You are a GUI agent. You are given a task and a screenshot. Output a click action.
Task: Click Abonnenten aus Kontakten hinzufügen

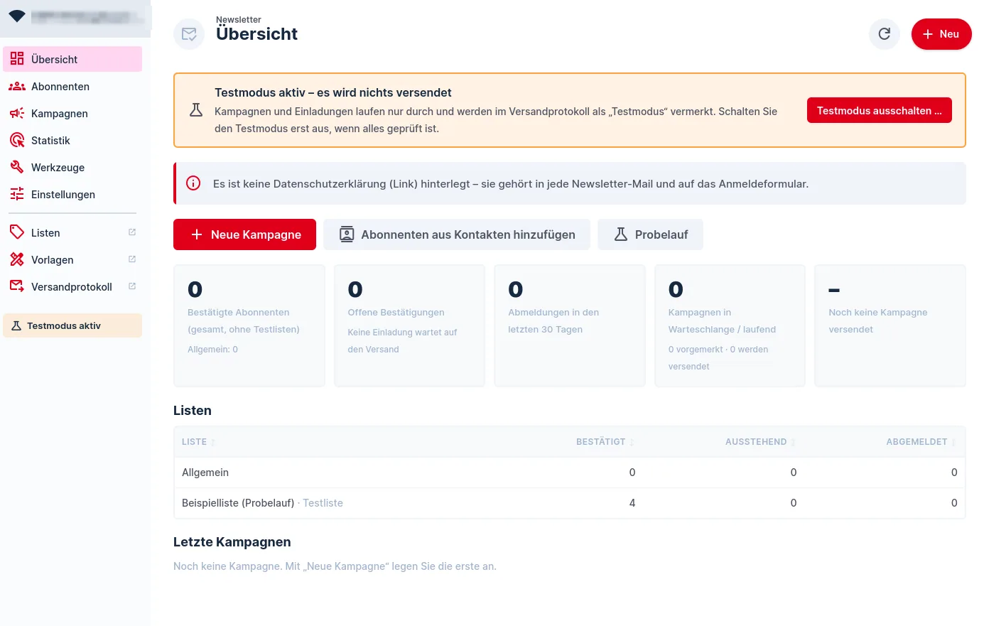457,234
